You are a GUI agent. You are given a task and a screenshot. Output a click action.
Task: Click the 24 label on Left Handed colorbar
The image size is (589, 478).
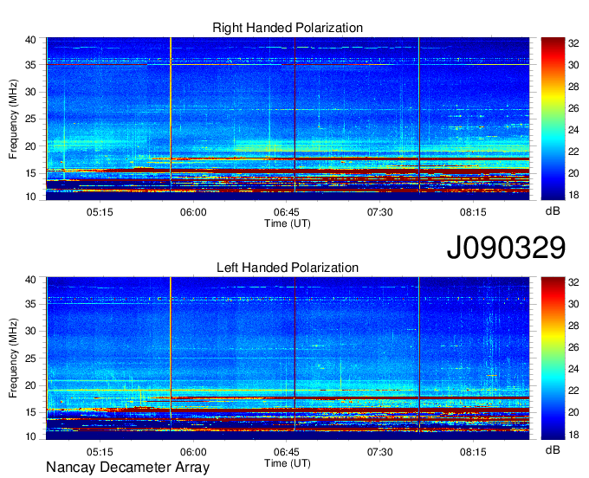[x=573, y=369]
